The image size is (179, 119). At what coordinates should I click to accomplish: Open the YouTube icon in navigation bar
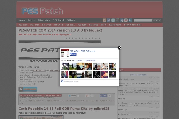pyautogui.click(x=126, y=20)
